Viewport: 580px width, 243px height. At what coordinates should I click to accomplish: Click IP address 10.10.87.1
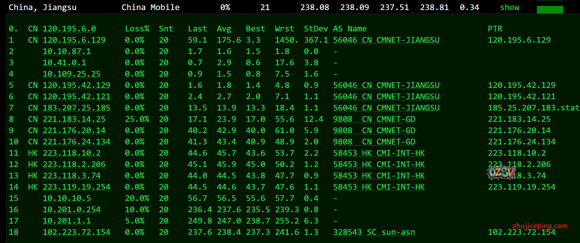[x=67, y=51]
